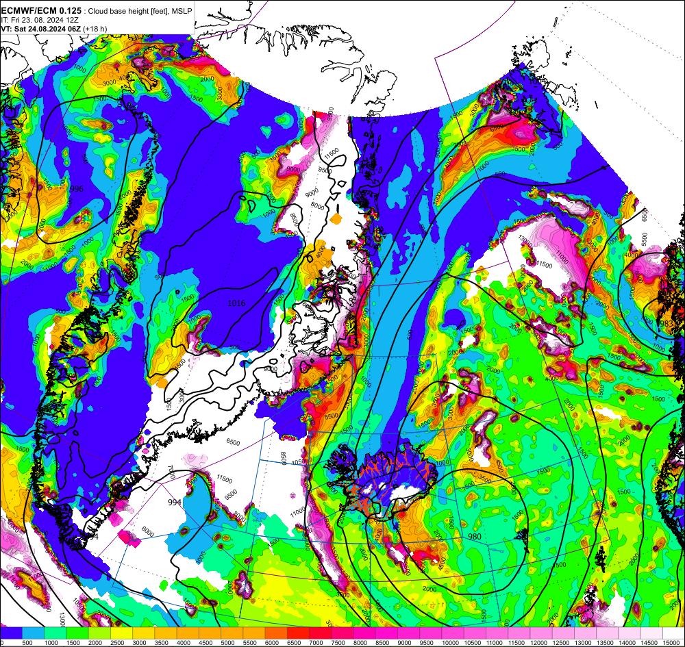The height and width of the screenshot is (647, 685).
Task: Select the lime 2000–2500 legend swatch
Action: pos(99,633)
